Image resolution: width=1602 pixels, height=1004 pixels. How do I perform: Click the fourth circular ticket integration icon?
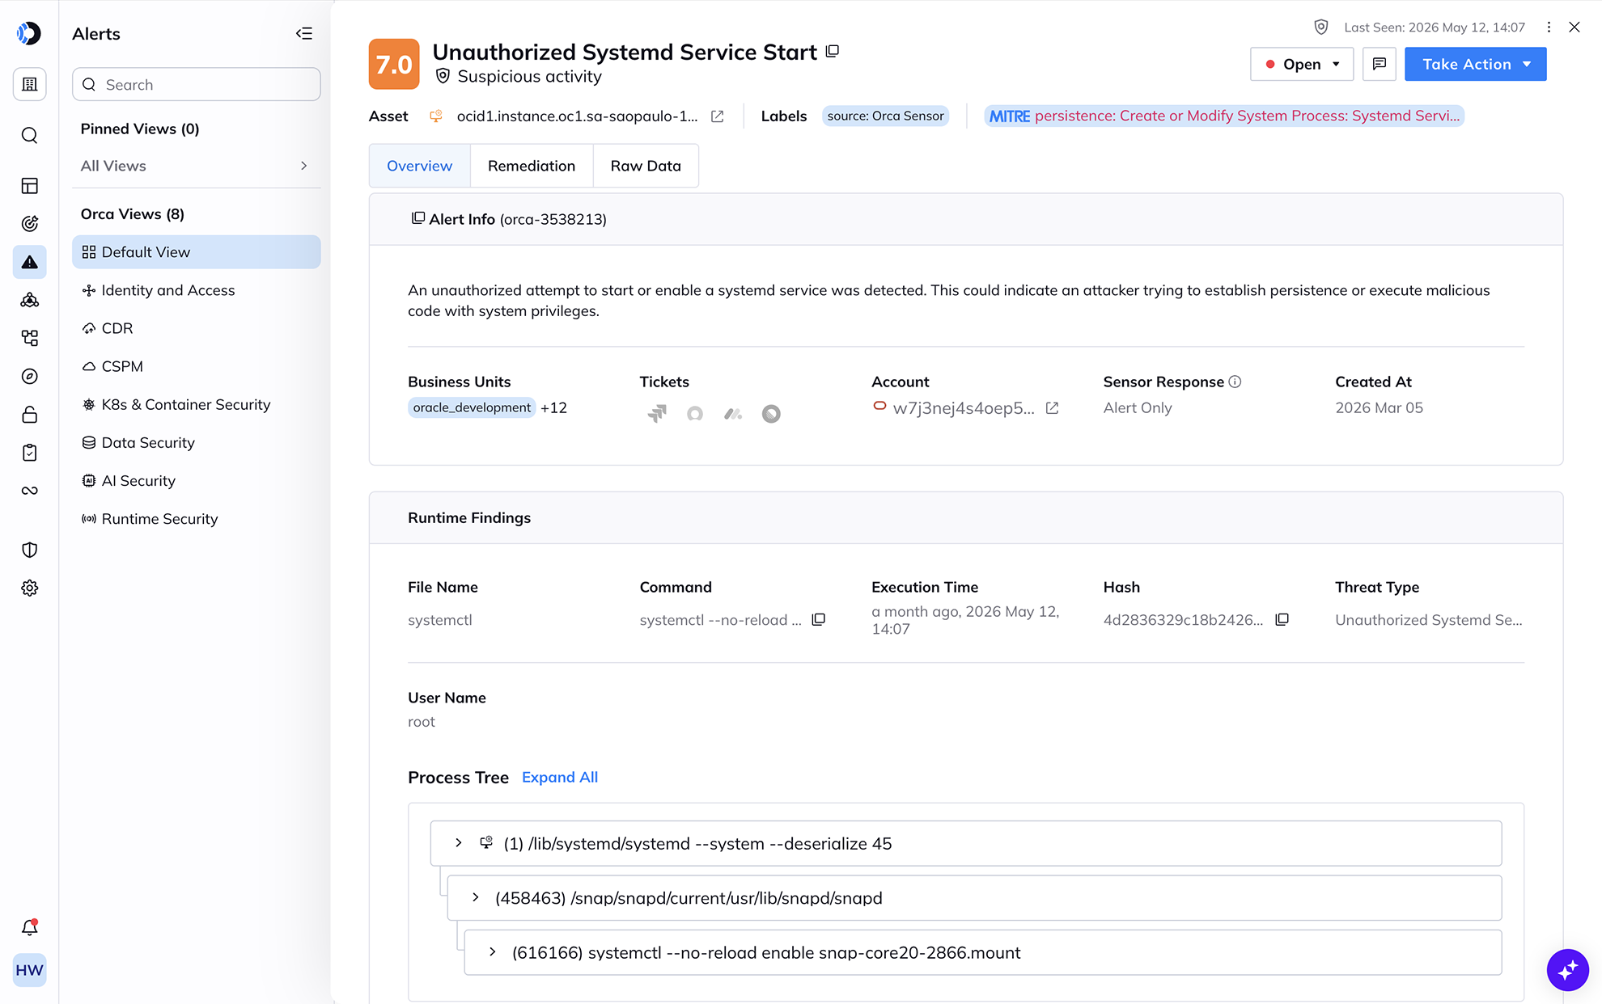click(x=771, y=414)
